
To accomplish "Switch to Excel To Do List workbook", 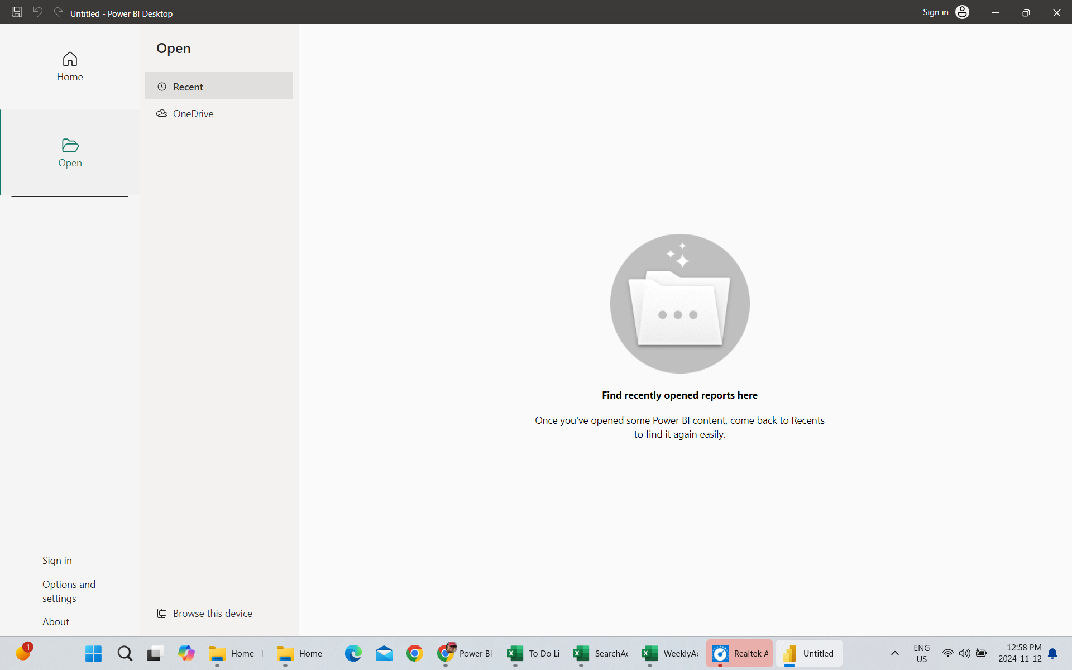I will 533,653.
